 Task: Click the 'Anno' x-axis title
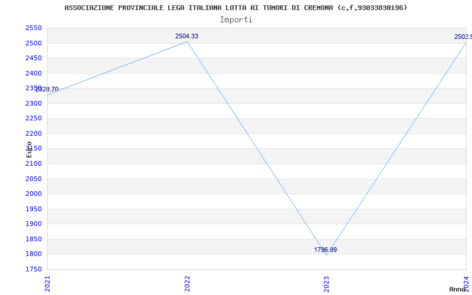(x=458, y=289)
